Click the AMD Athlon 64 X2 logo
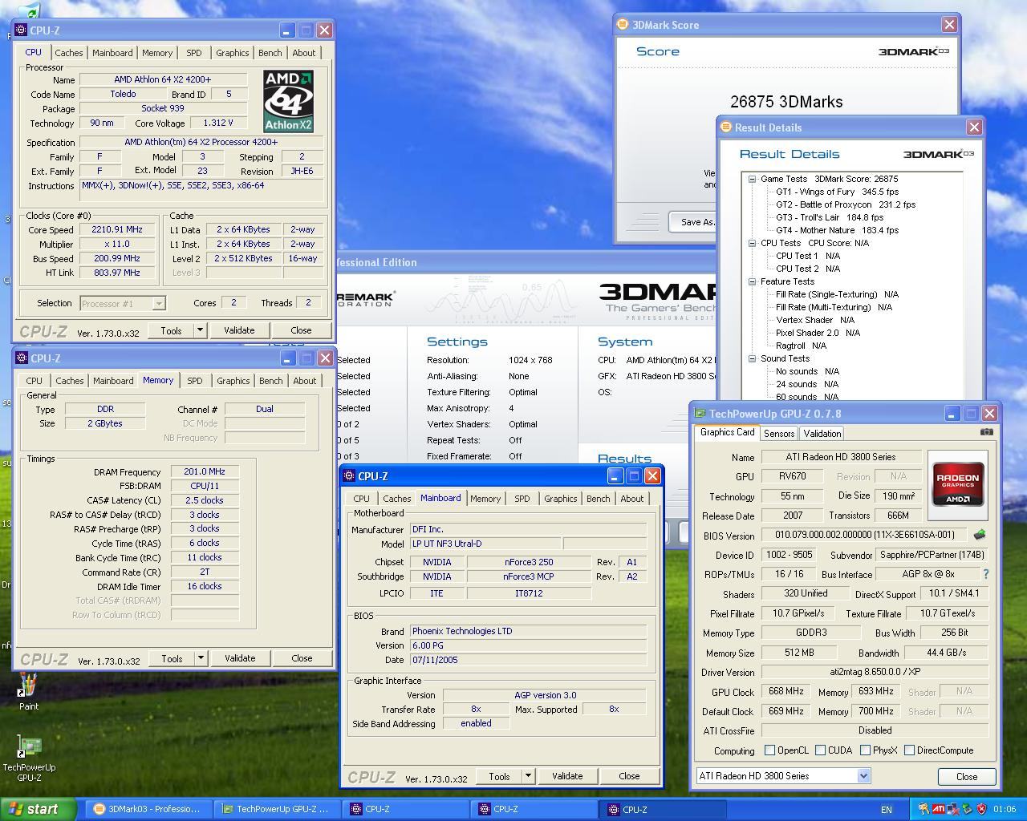This screenshot has height=821, width=1027. pyautogui.click(x=288, y=101)
